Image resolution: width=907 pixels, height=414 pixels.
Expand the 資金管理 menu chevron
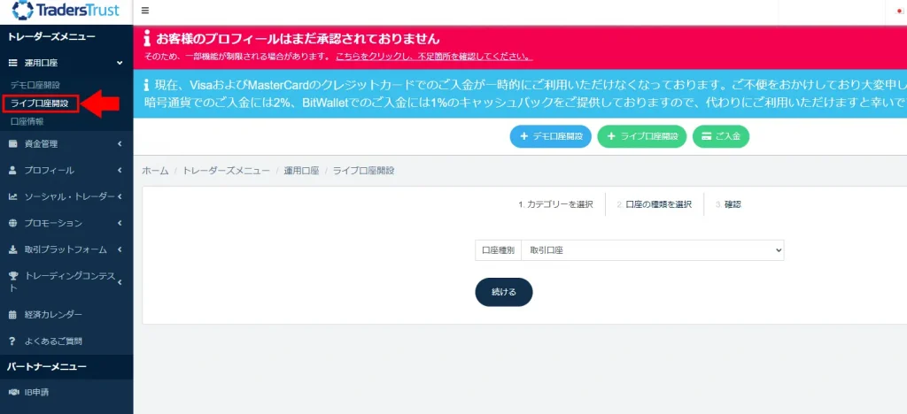point(120,144)
